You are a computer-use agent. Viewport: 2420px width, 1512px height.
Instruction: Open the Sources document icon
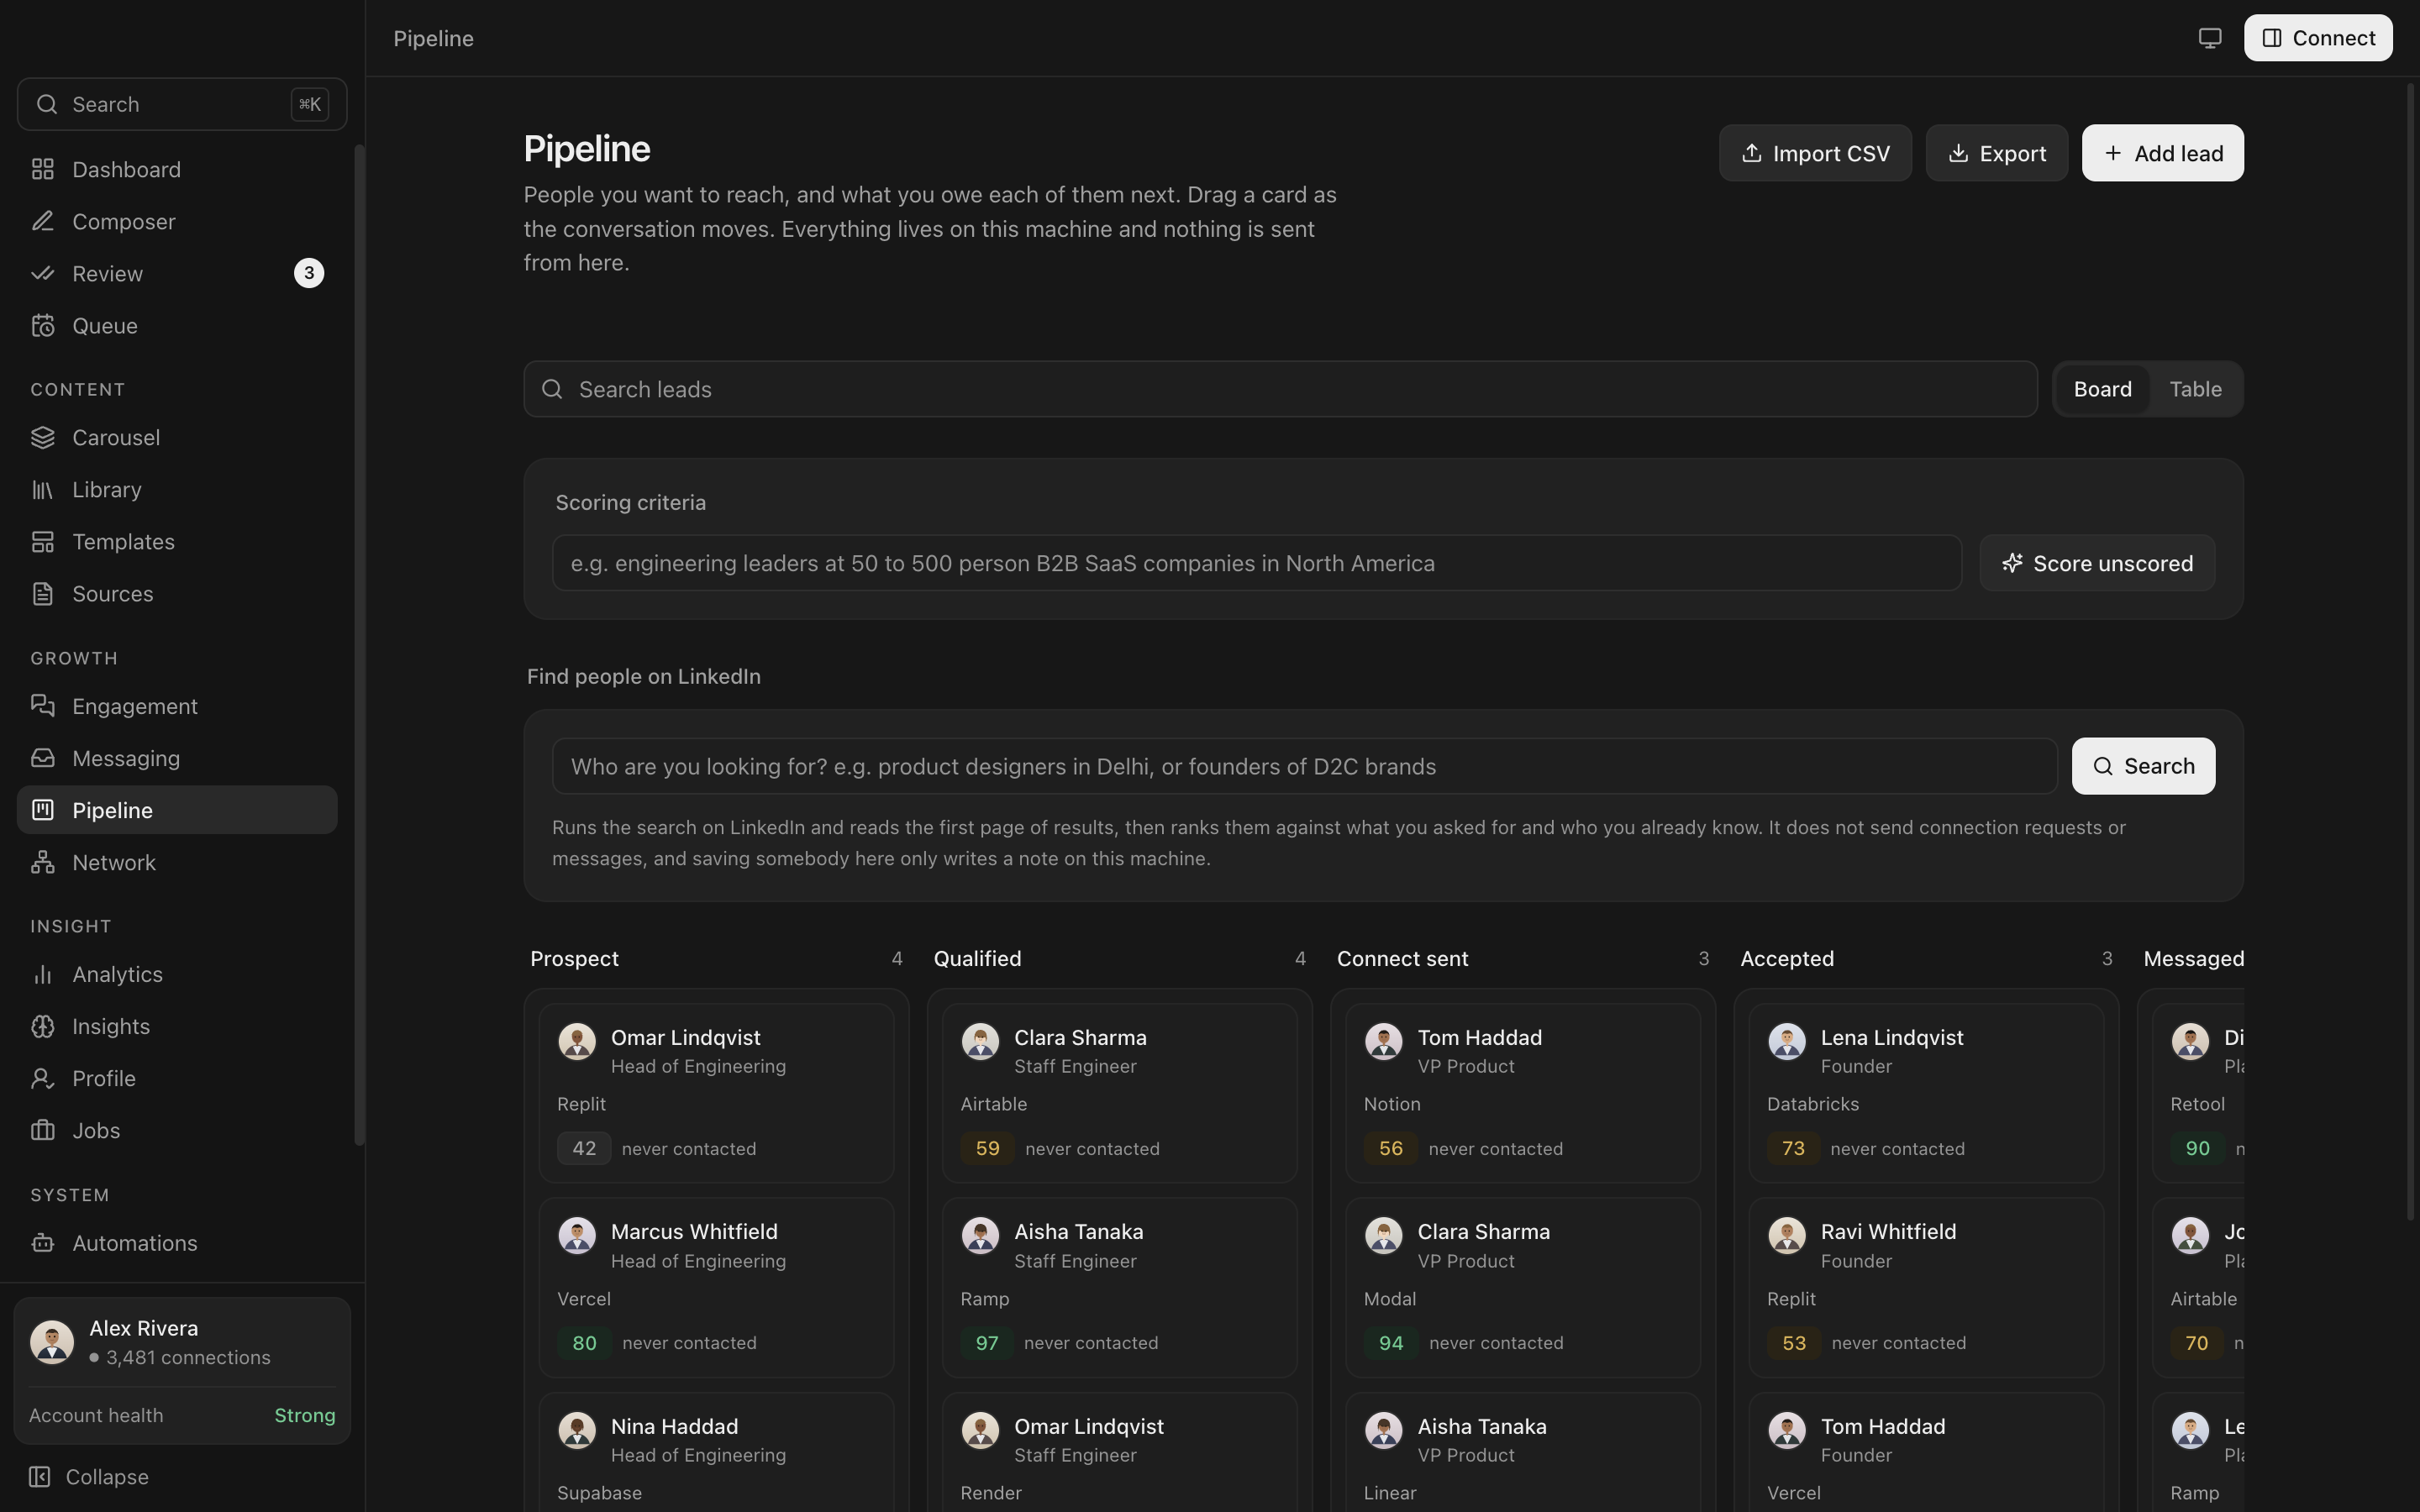click(42, 593)
